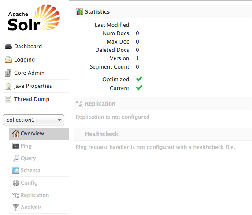Open the sidebar Replication link
Viewport: 252px width, 215px height.
click(x=39, y=195)
